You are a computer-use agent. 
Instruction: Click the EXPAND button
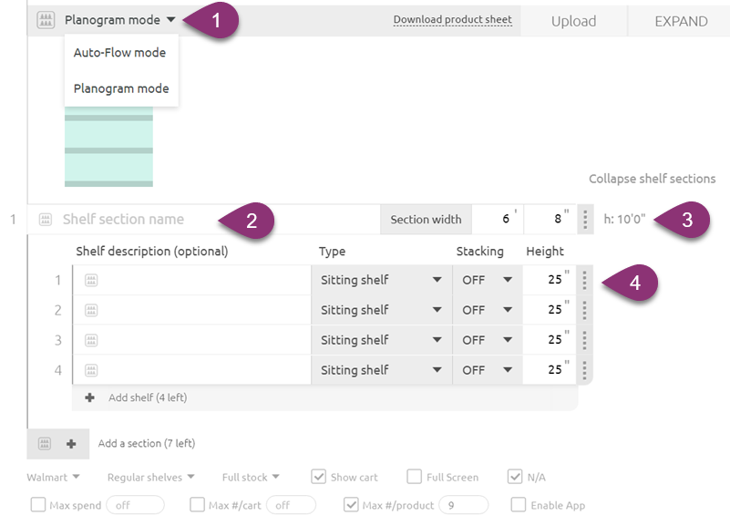pos(681,21)
